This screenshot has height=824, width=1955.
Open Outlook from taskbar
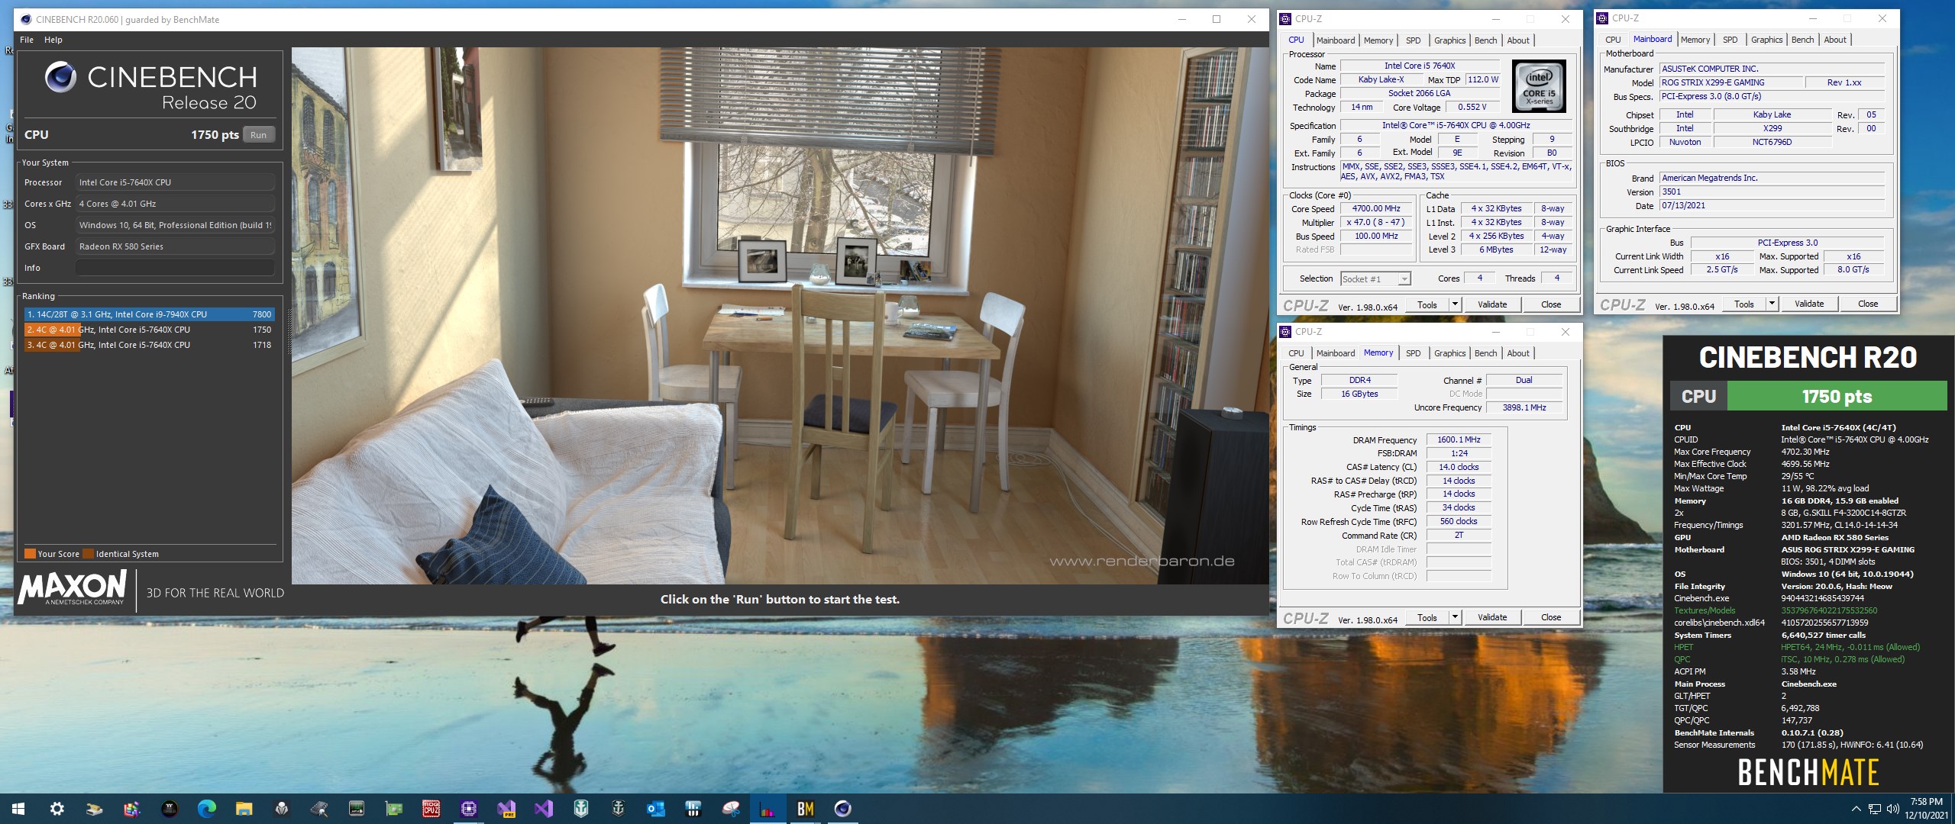coord(655,809)
